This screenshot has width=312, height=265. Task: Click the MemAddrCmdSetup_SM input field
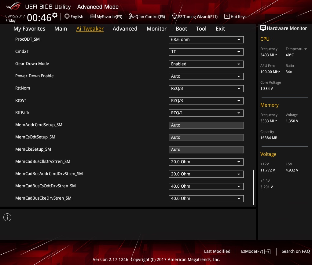(x=206, y=125)
